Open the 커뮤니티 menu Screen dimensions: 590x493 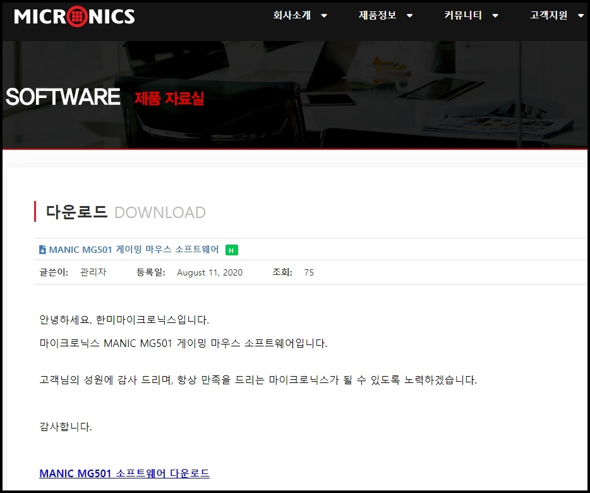coord(463,15)
